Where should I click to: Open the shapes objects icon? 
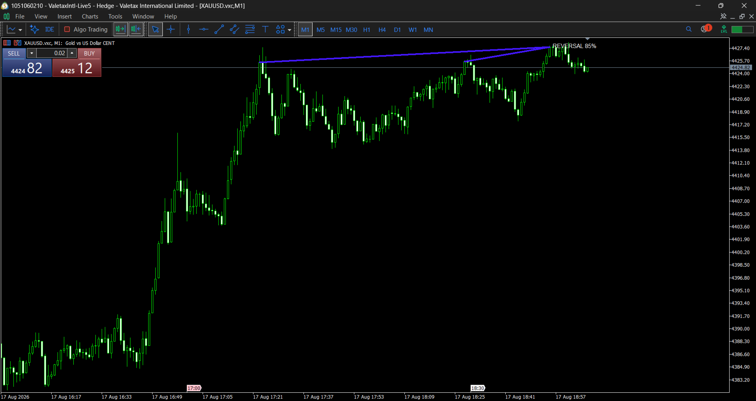coord(280,30)
